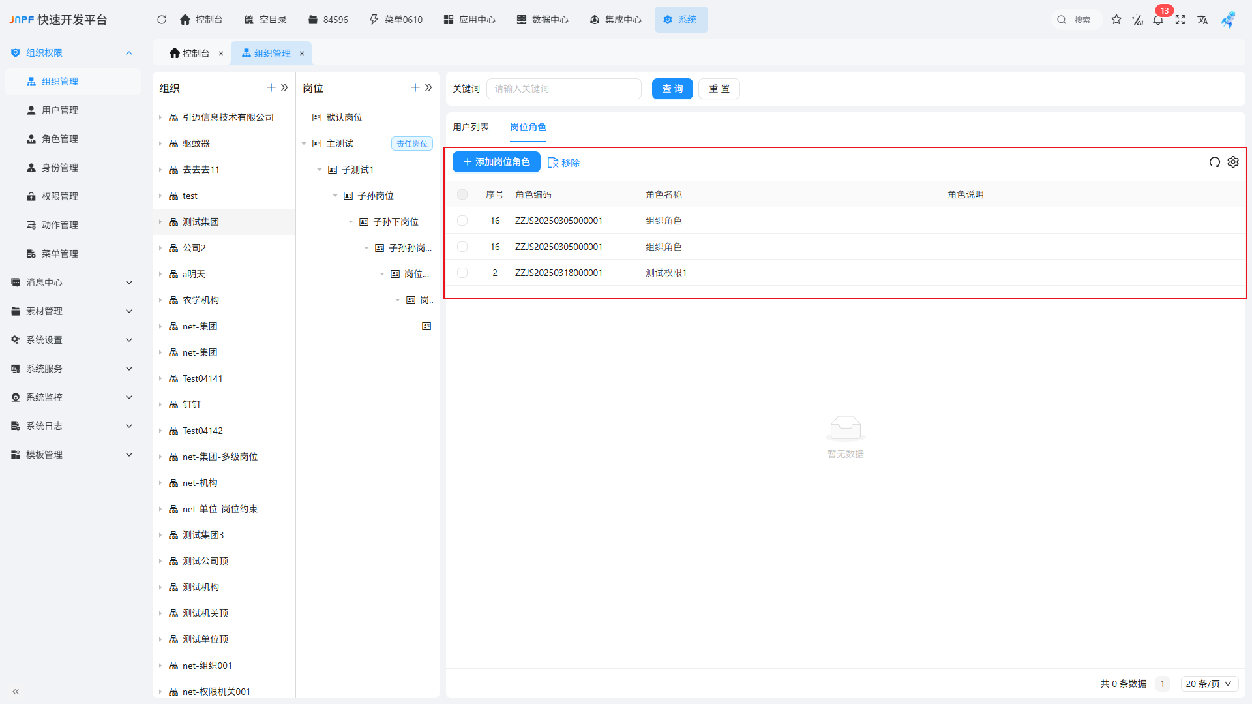This screenshot has width=1252, height=704.
Task: Click the user avatar icon
Action: pyautogui.click(x=1228, y=20)
